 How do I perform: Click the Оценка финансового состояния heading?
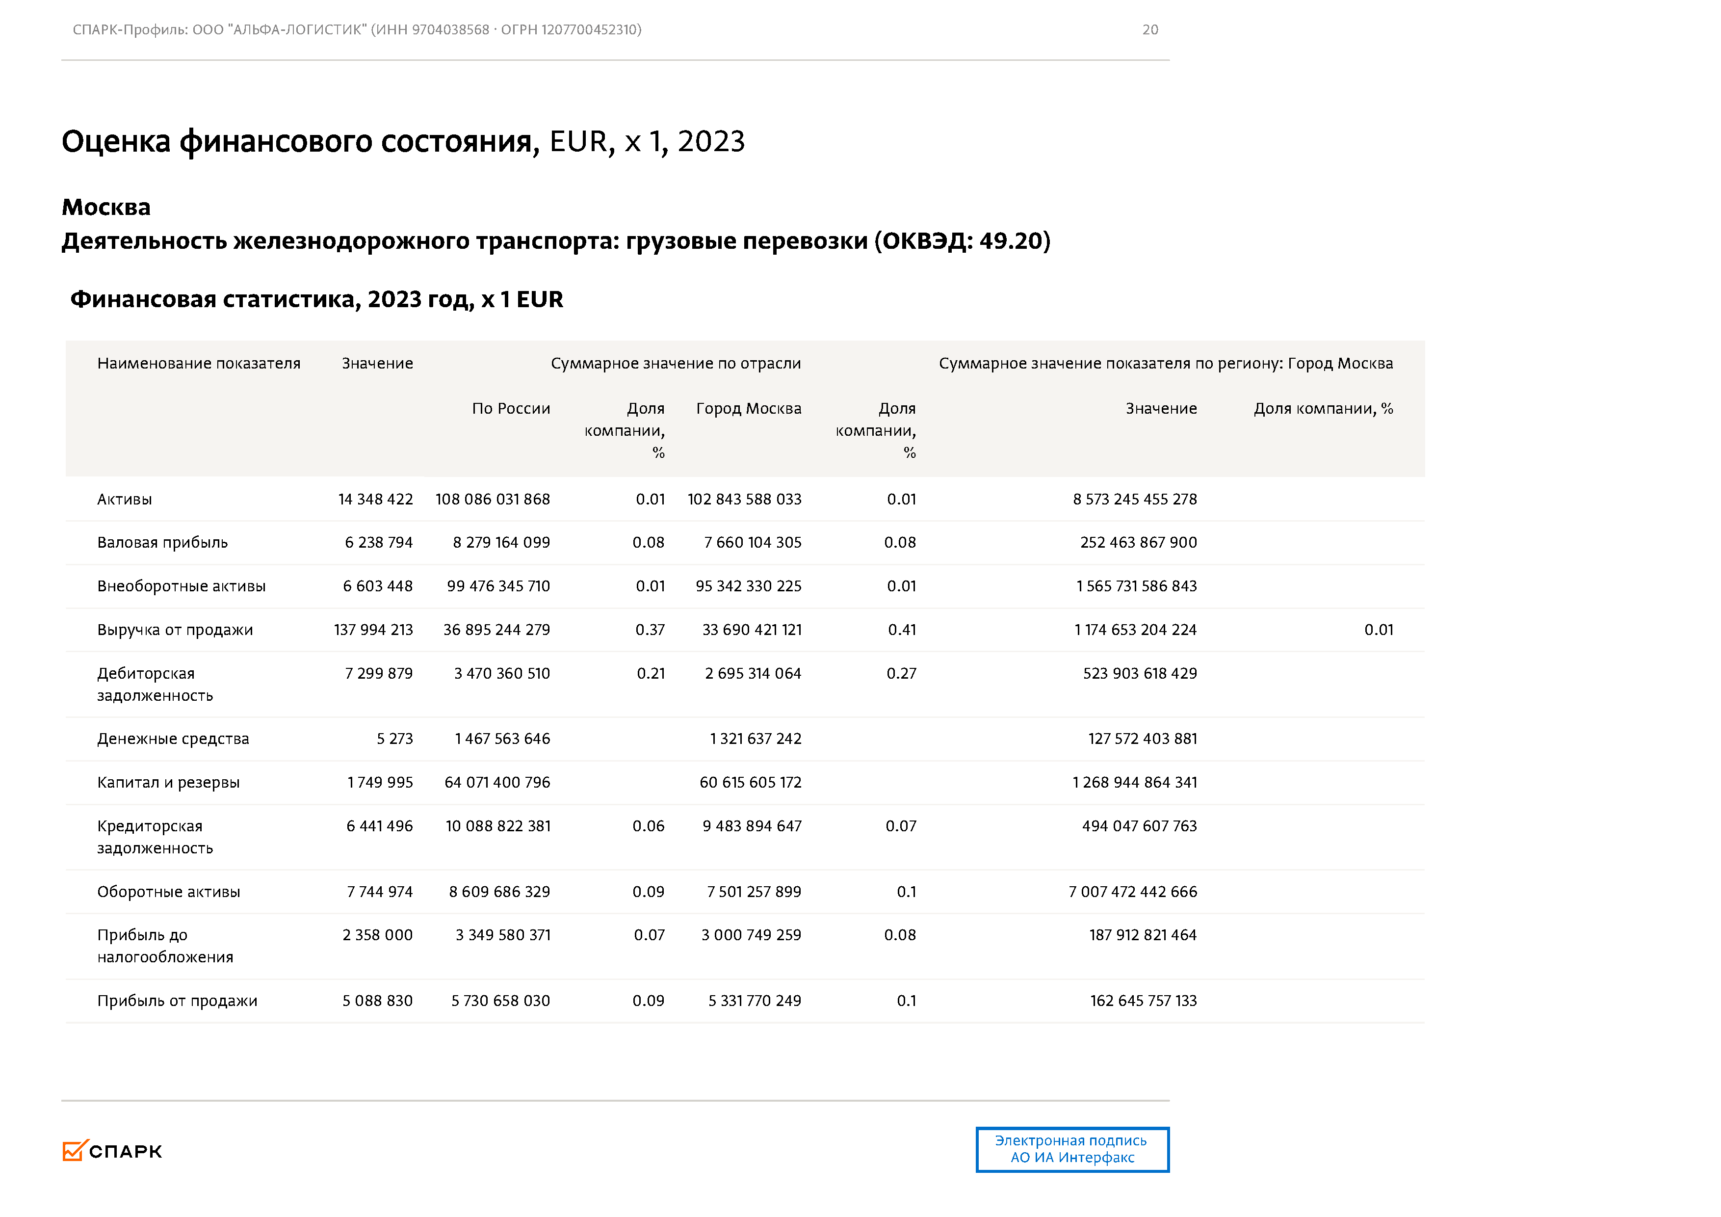(301, 142)
